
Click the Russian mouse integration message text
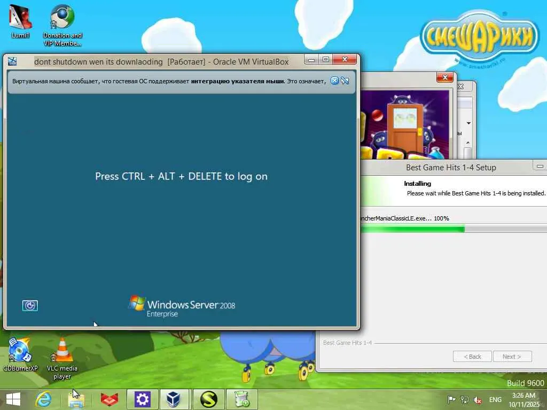click(x=169, y=81)
